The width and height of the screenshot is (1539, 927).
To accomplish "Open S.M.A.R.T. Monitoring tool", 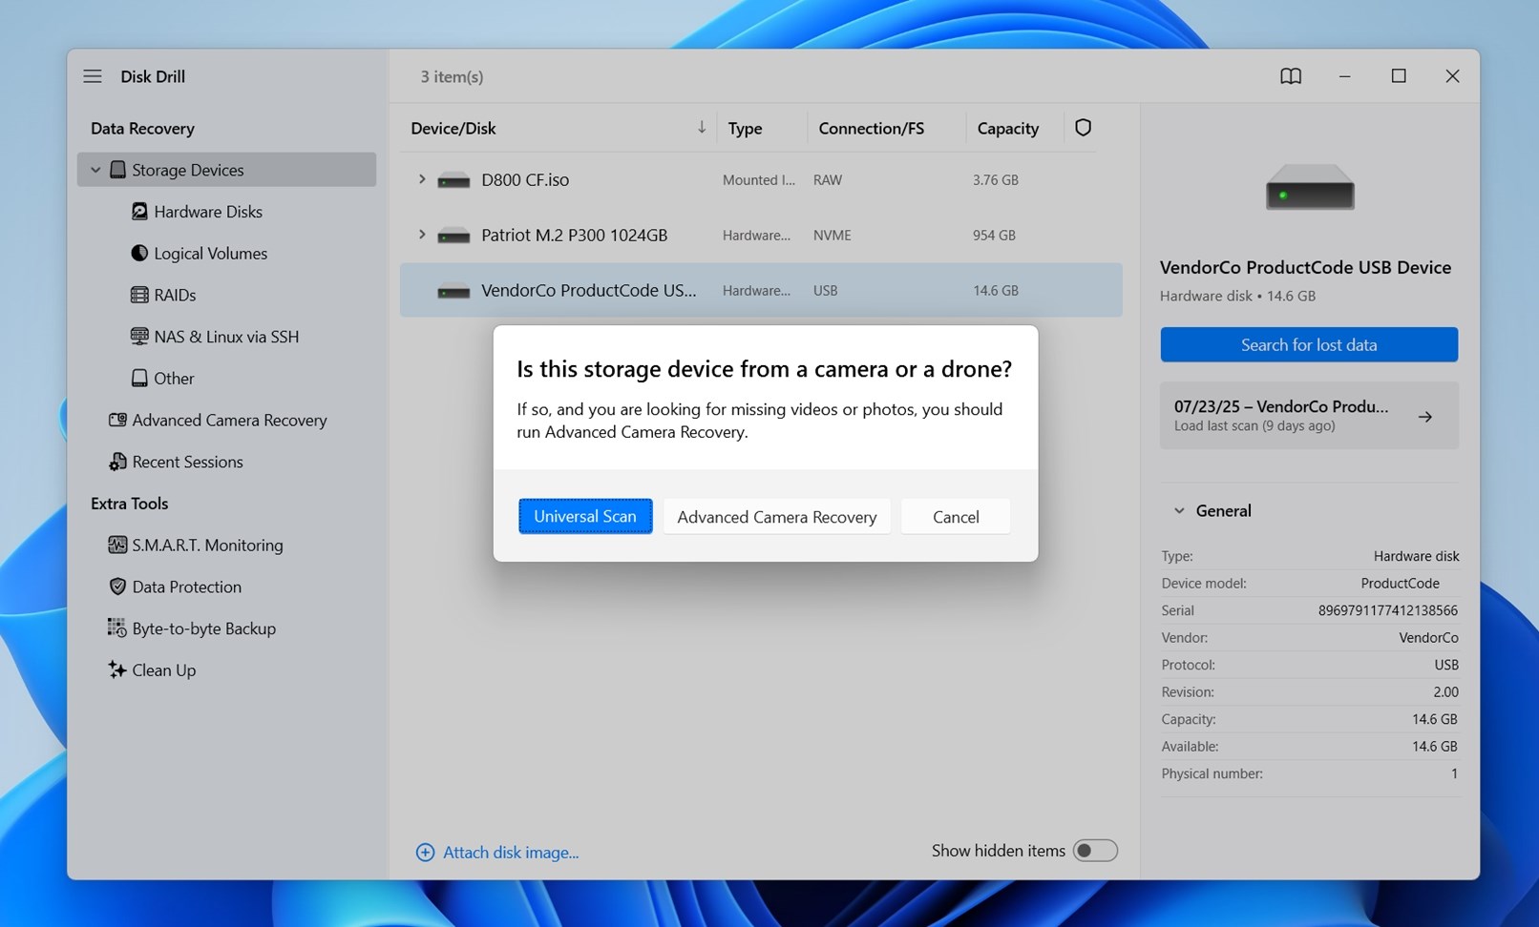I will (x=207, y=546).
